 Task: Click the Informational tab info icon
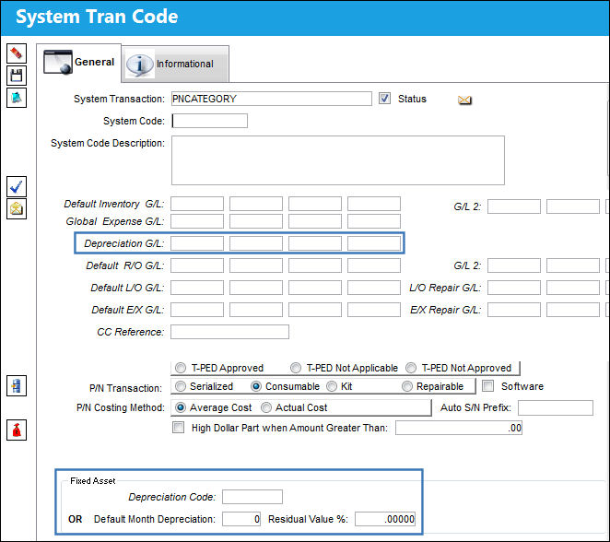pyautogui.click(x=140, y=65)
